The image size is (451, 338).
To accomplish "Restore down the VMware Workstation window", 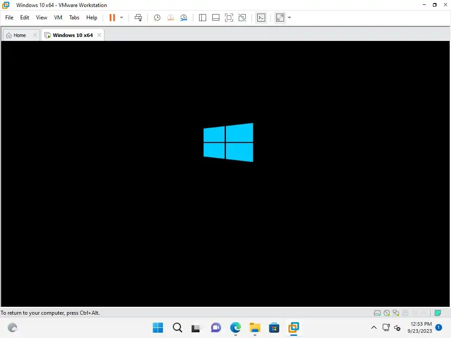I will (435, 5).
